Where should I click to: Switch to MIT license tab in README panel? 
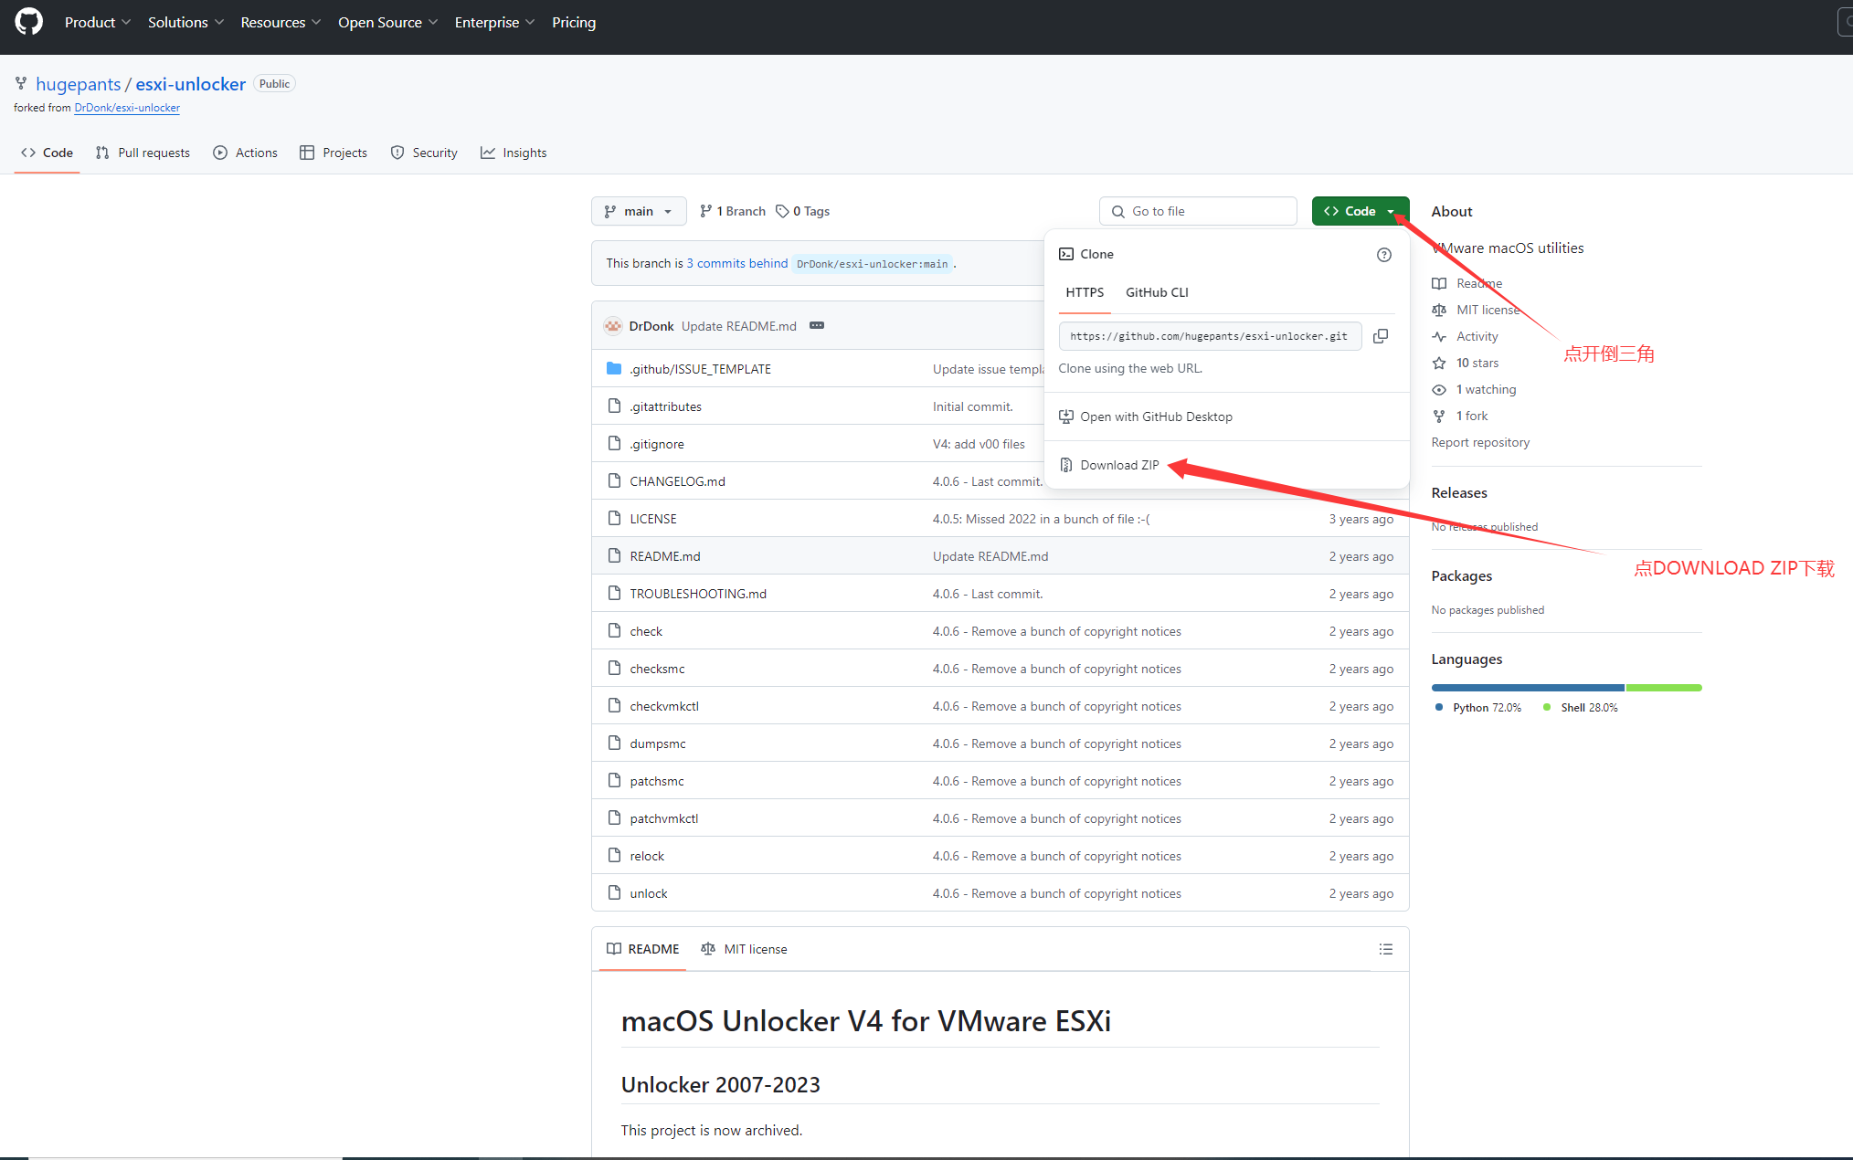click(744, 950)
